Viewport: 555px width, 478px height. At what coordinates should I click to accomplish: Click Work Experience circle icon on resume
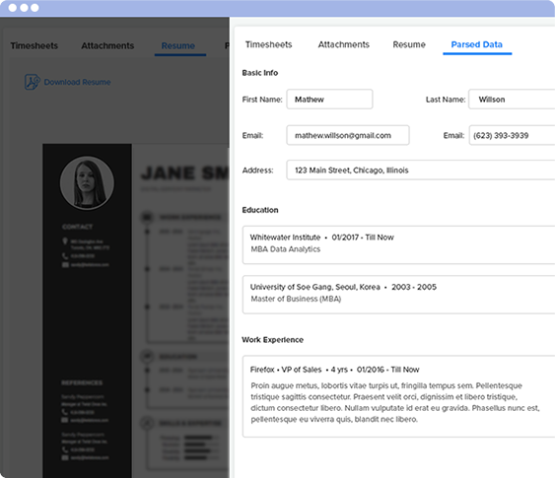coord(147,217)
